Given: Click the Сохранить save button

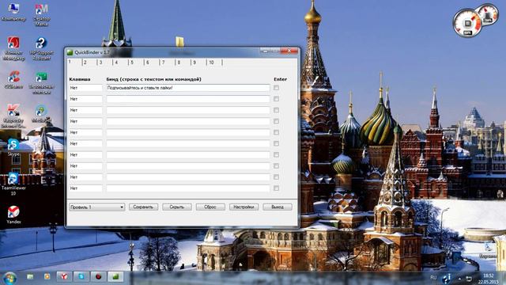Looking at the screenshot, I should pos(143,207).
